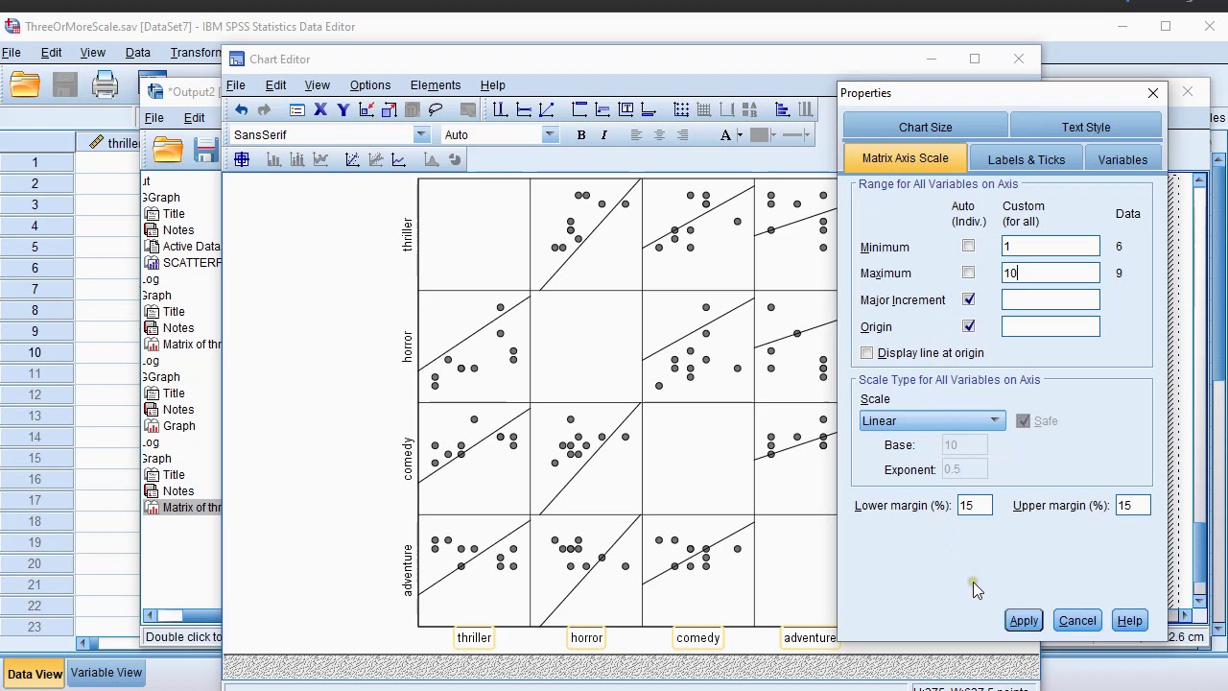Click the pie chart element icon
This screenshot has width=1228, height=691.
coord(455,160)
